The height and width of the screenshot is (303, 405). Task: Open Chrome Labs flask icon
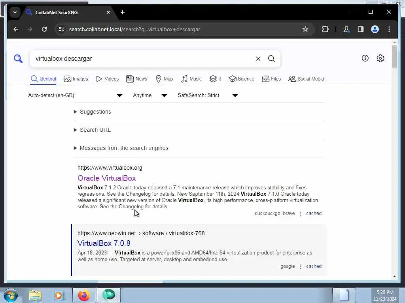coord(346,29)
